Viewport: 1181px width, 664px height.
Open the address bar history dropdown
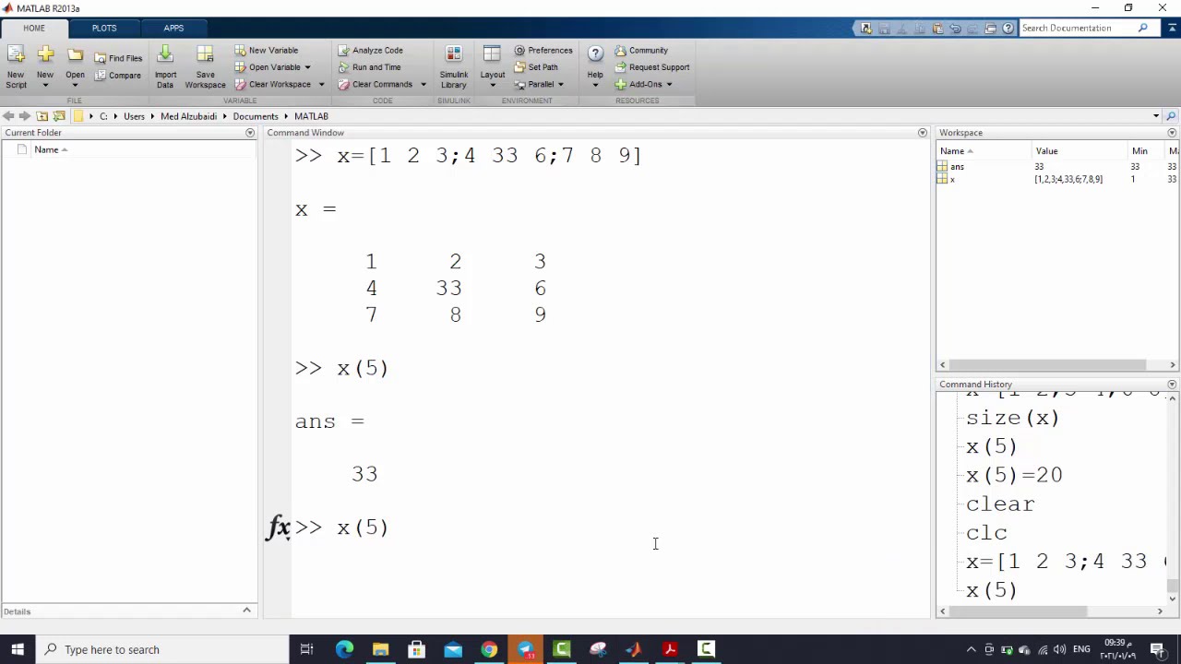[x=1156, y=116]
